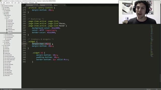Click the #2a1000 background-color value
161x90 pixels.
tap(55, 28)
